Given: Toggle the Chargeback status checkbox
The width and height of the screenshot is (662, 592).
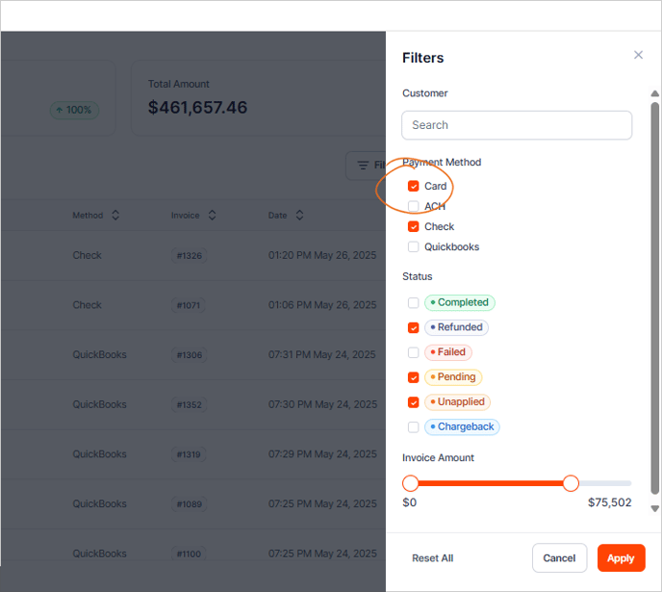Looking at the screenshot, I should point(414,427).
